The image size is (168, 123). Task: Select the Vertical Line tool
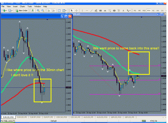pyautogui.click(x=82, y=10)
